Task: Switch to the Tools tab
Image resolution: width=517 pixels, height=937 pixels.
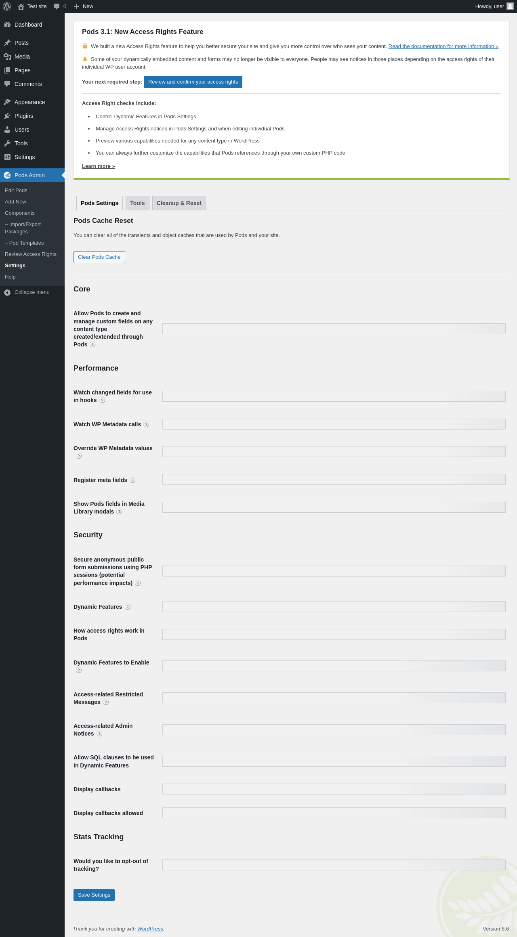Action: tap(137, 203)
